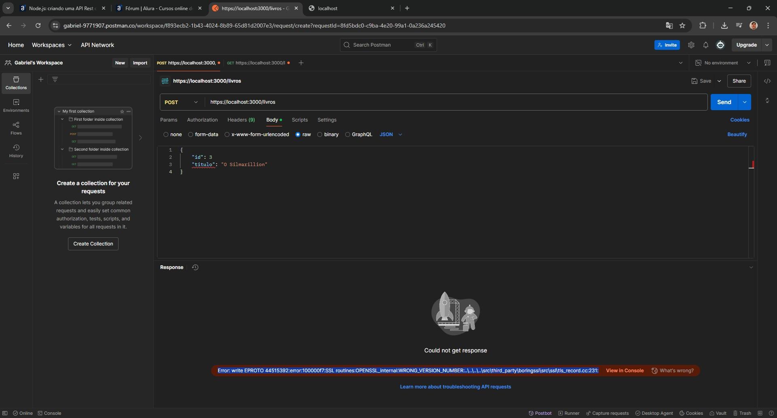777x418 pixels.
Task: Click the Import button
Action: [140, 63]
